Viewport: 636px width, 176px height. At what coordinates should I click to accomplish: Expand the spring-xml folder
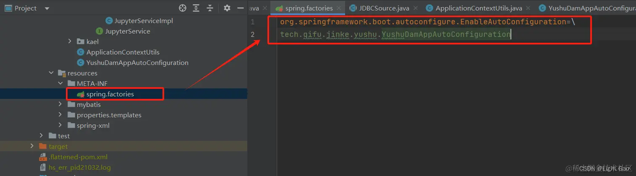tap(60, 125)
